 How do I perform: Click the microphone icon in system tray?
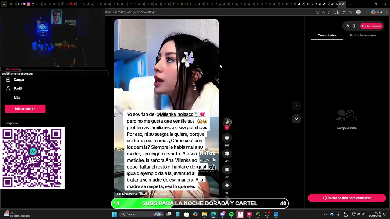pyautogui.click(x=338, y=214)
